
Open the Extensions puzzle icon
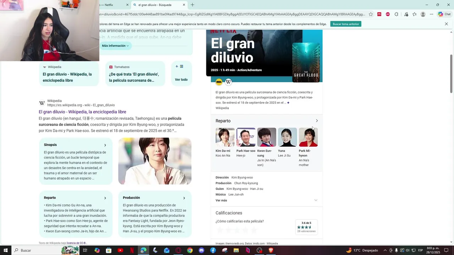pyautogui.click(x=397, y=14)
